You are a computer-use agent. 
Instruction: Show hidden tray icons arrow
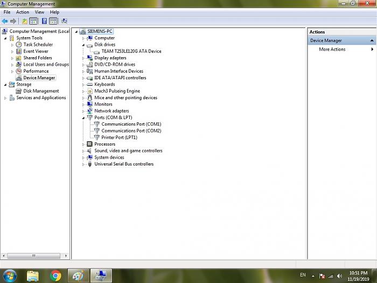tap(313, 276)
